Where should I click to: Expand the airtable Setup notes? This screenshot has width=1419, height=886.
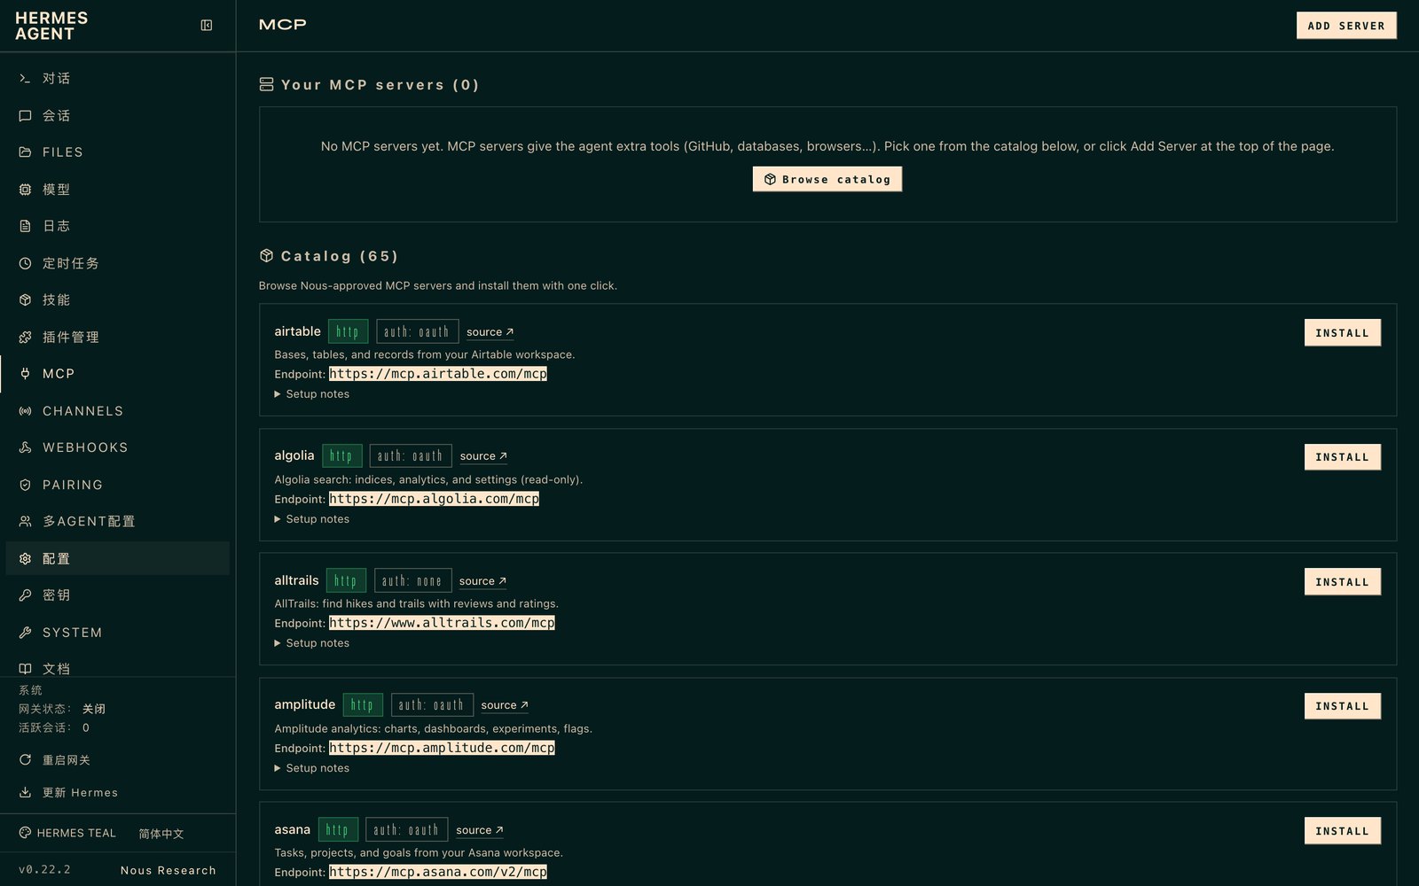click(x=312, y=394)
